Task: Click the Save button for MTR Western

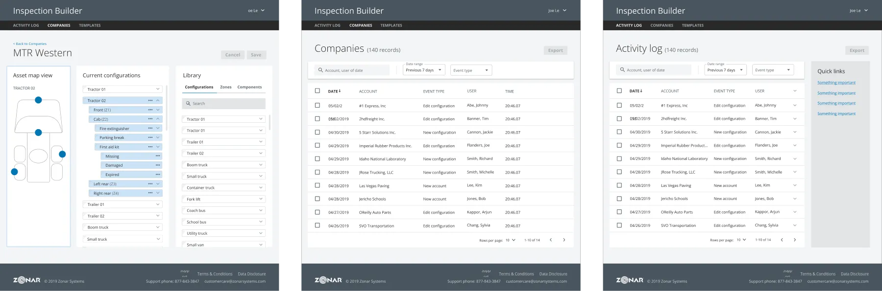Action: (x=256, y=55)
